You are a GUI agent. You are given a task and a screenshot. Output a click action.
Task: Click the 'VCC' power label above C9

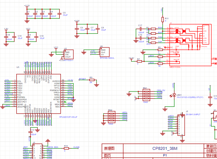coord(28,29)
